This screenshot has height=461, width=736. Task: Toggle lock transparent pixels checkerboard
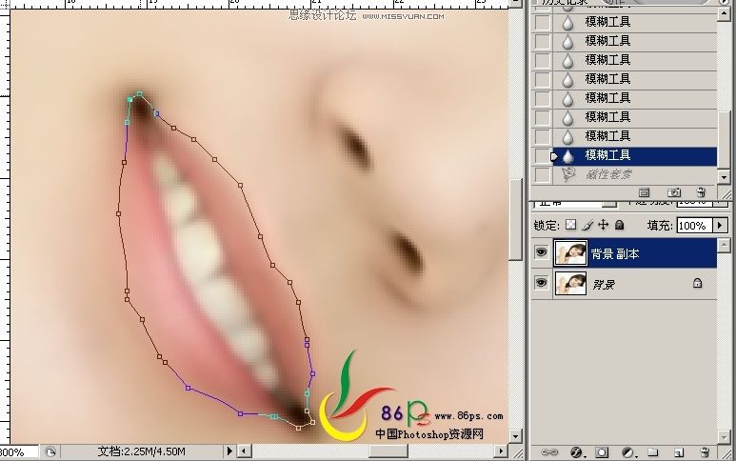click(x=570, y=225)
